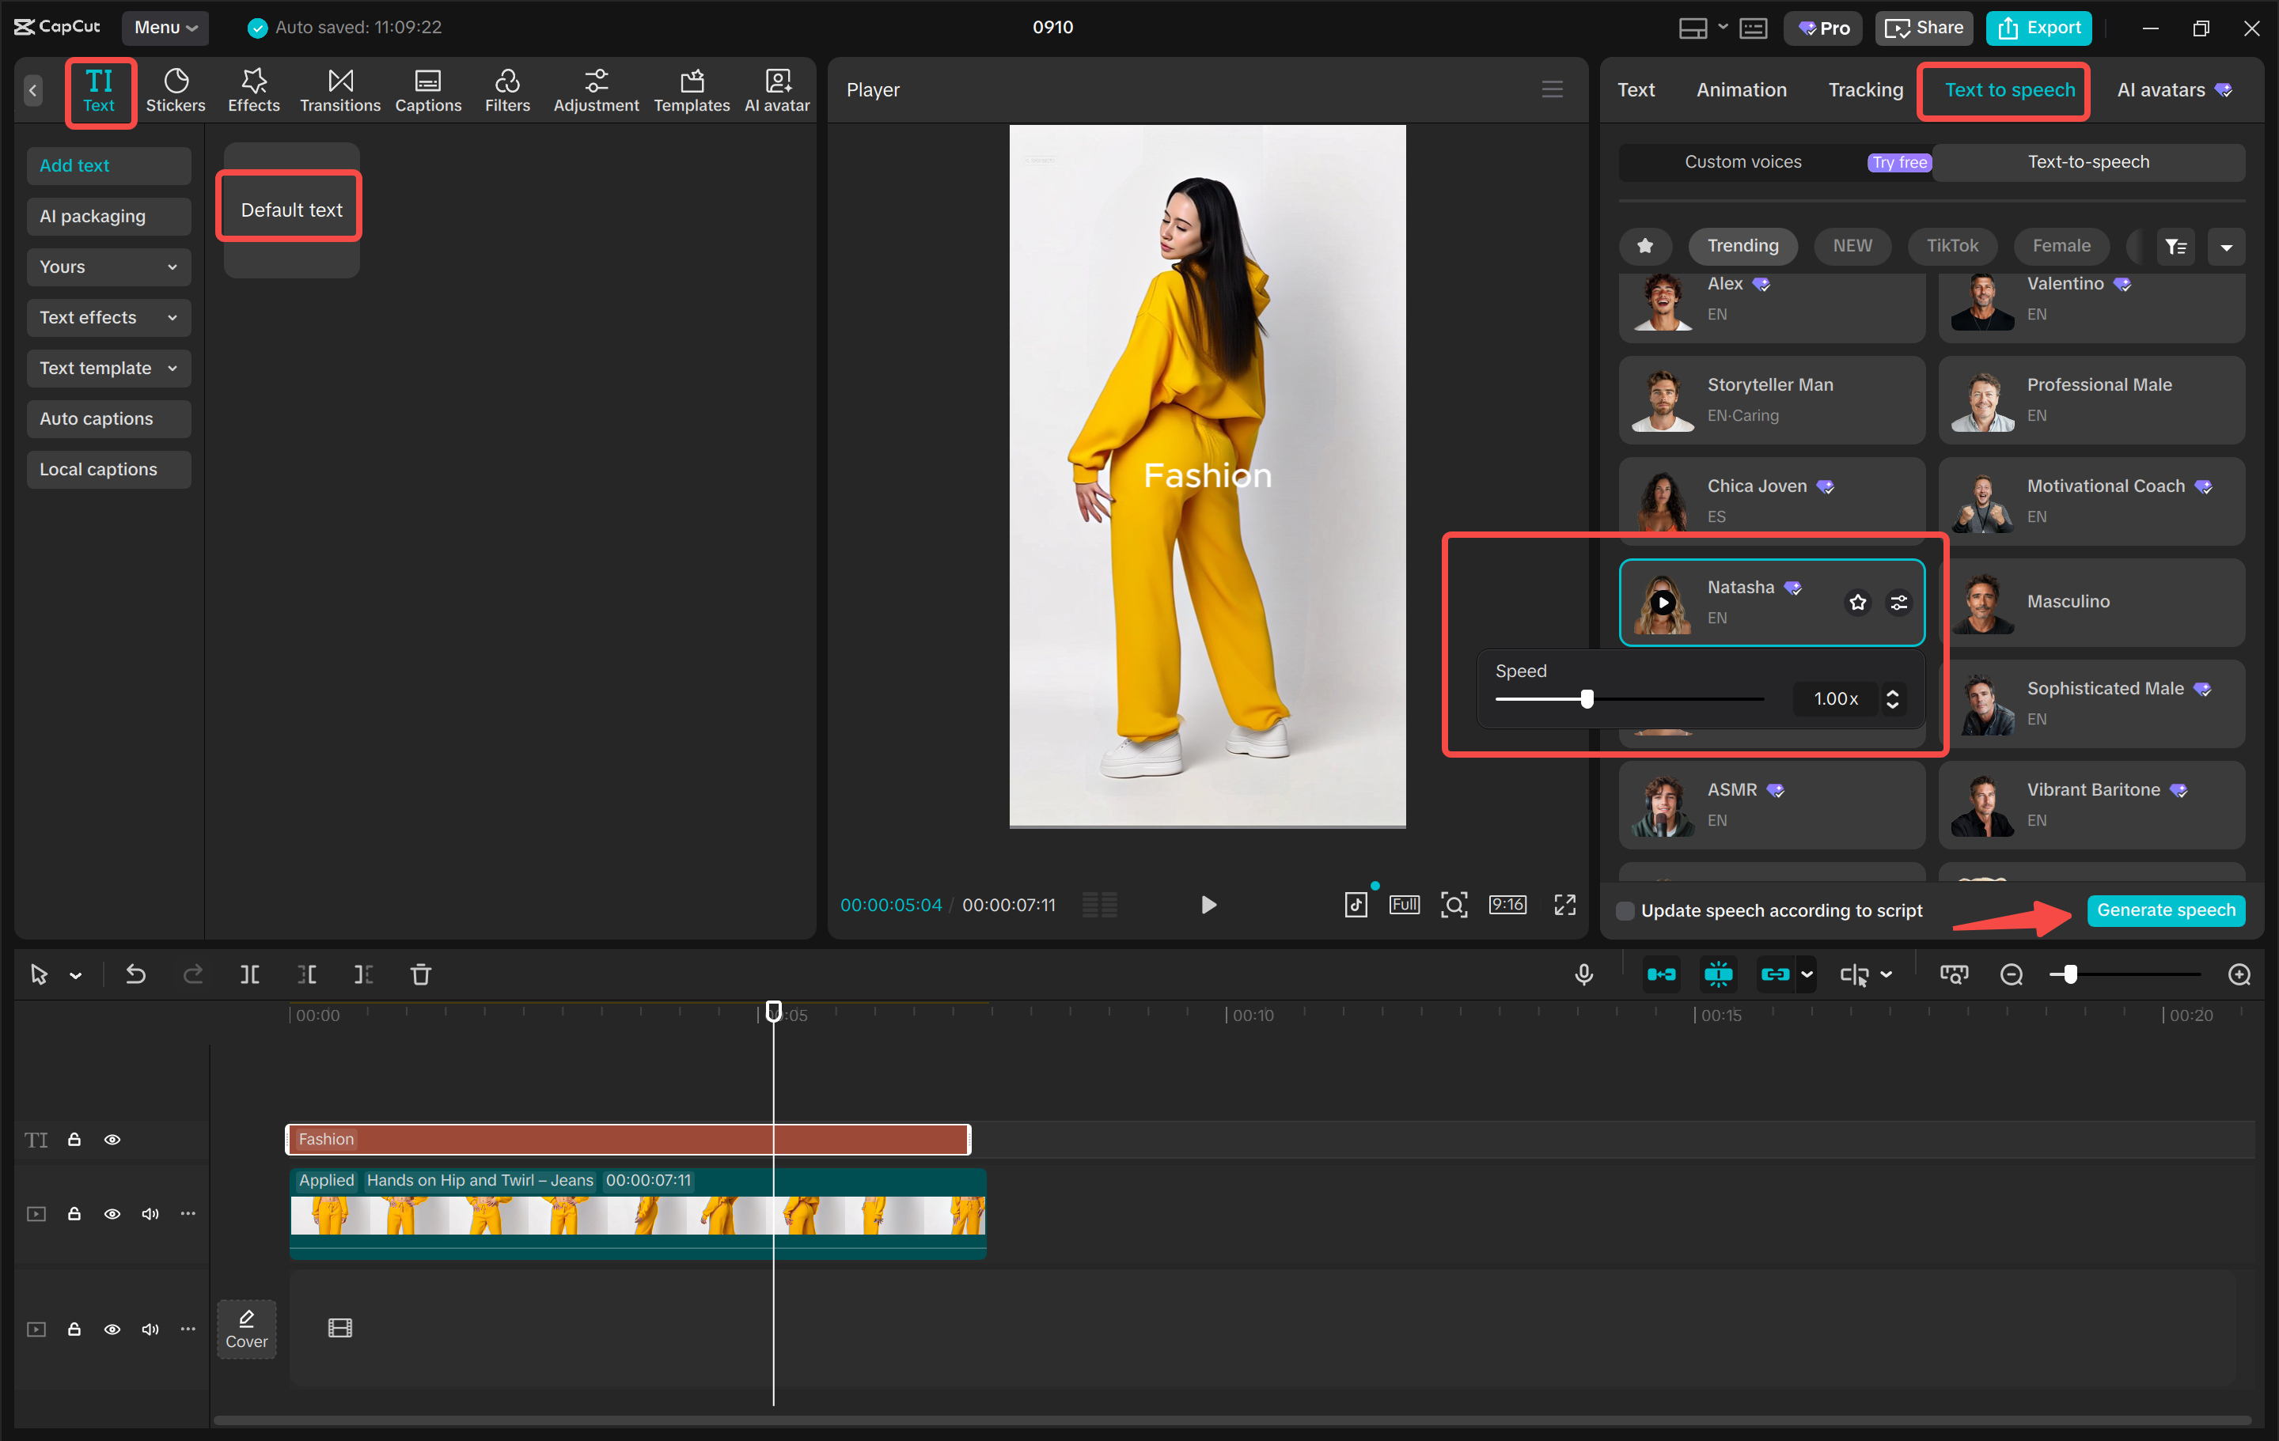The image size is (2279, 1441).
Task: Change player aspect ratio via 9:16 icon
Action: 1507,905
